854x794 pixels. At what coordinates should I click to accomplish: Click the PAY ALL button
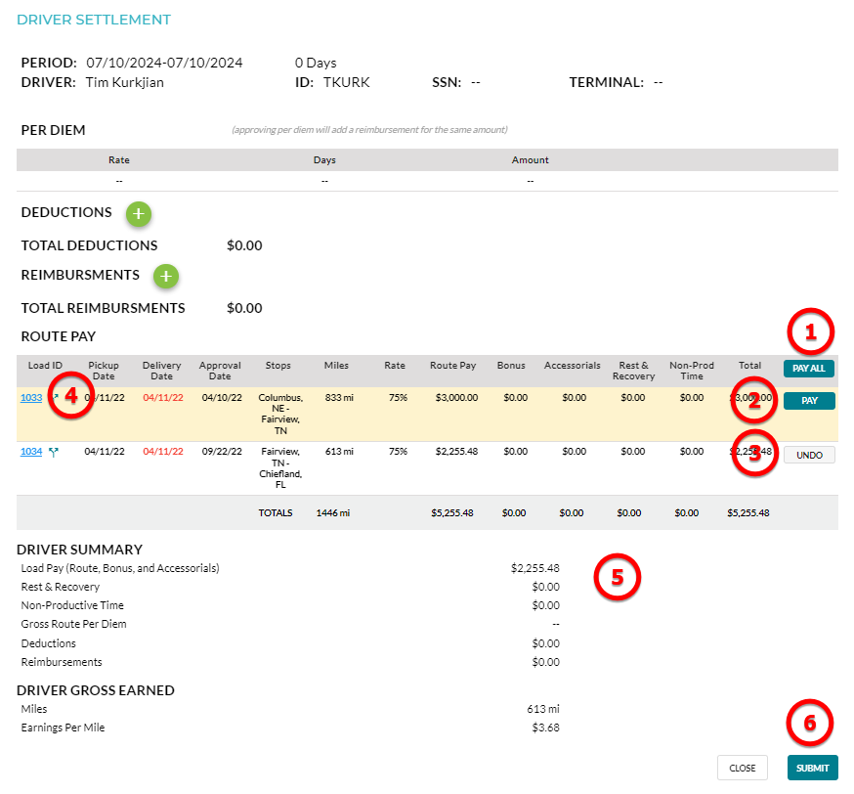tap(809, 369)
